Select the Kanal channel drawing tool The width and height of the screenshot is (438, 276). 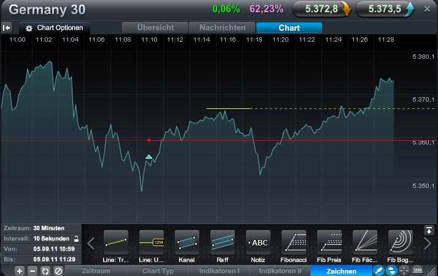187,242
